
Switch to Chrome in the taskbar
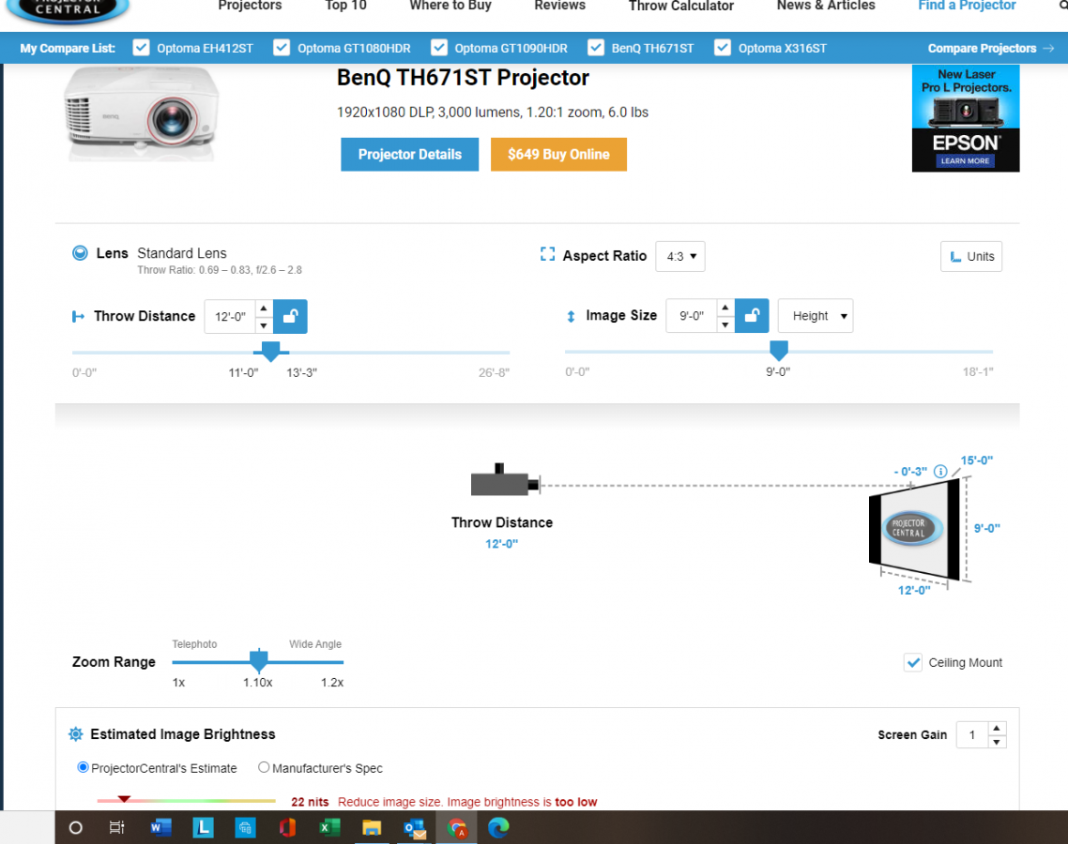pos(456,828)
